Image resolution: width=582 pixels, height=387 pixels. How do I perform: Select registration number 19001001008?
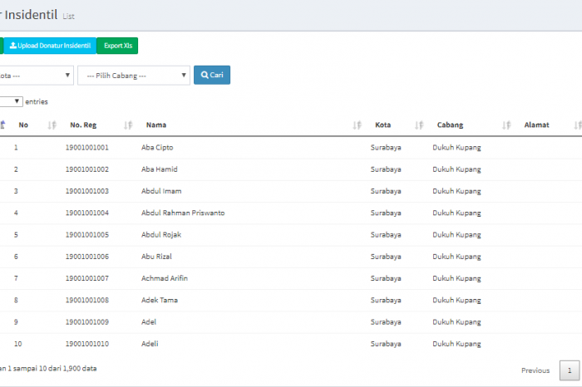pos(86,301)
